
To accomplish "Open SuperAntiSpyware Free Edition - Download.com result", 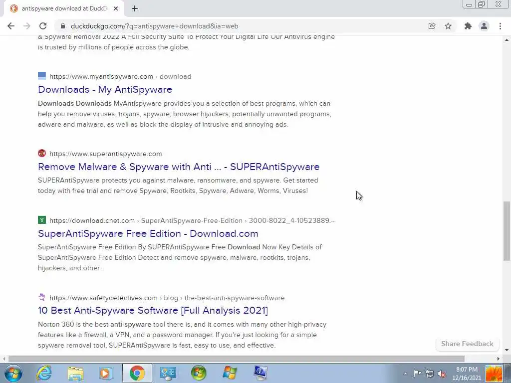I will (148, 233).
